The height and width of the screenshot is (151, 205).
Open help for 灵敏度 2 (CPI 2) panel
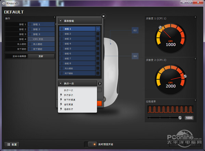(195, 59)
